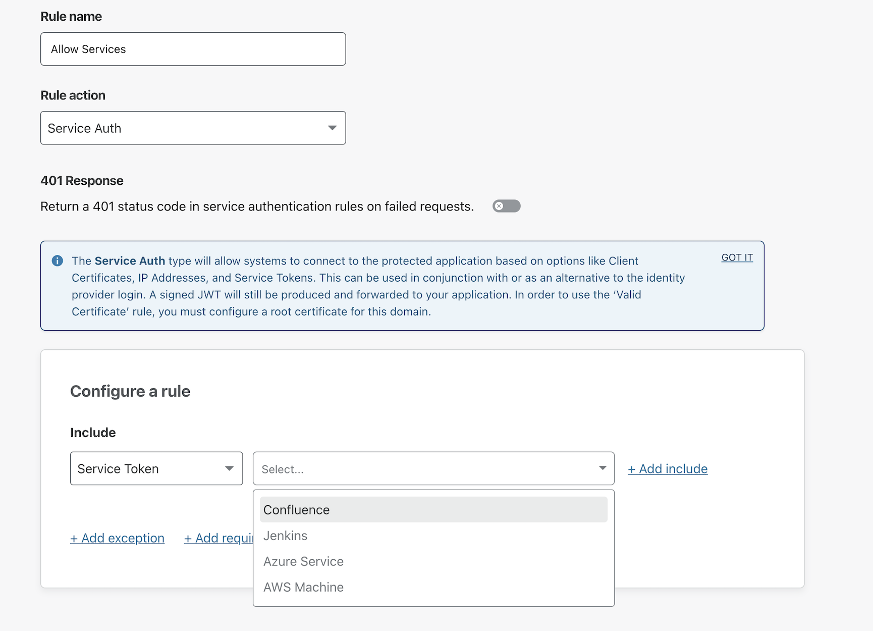Screen dimensions: 873x631
Task: Click the Rule name label
Action: (x=71, y=17)
